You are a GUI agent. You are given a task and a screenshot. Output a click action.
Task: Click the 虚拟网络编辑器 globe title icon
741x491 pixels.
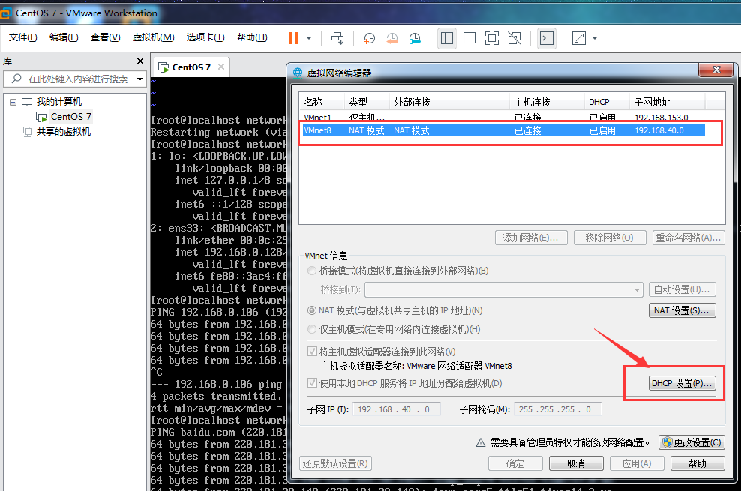tap(298, 73)
